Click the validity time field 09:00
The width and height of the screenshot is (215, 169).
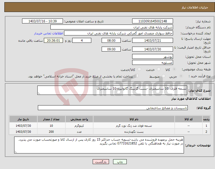pyautogui.click(x=111, y=49)
